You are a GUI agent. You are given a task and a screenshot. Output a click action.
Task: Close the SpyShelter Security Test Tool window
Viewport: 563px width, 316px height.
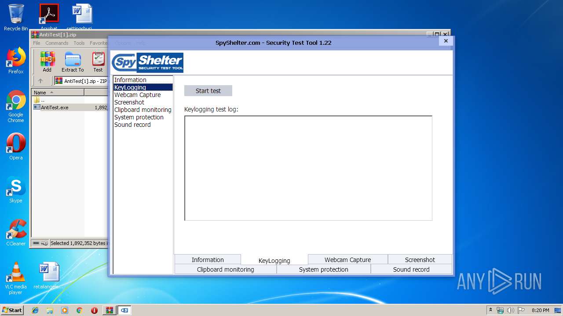coord(446,41)
